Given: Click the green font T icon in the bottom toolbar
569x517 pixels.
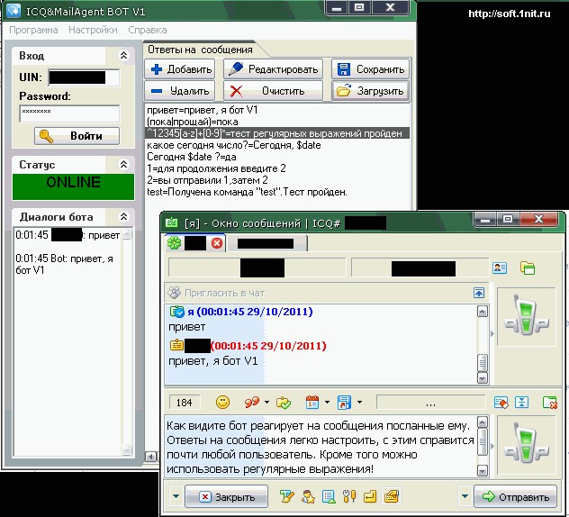Looking at the screenshot, I should pos(286,496).
